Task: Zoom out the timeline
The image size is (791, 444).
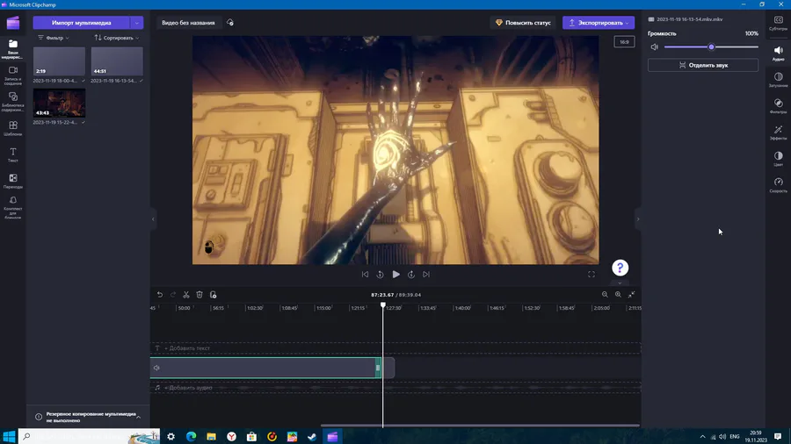Action: pos(605,295)
